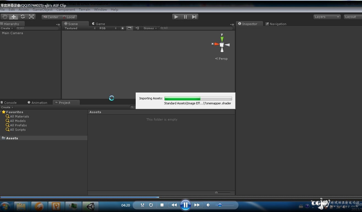Click the Persp projection label
Viewport: 362px width, 212px height.
221,59
